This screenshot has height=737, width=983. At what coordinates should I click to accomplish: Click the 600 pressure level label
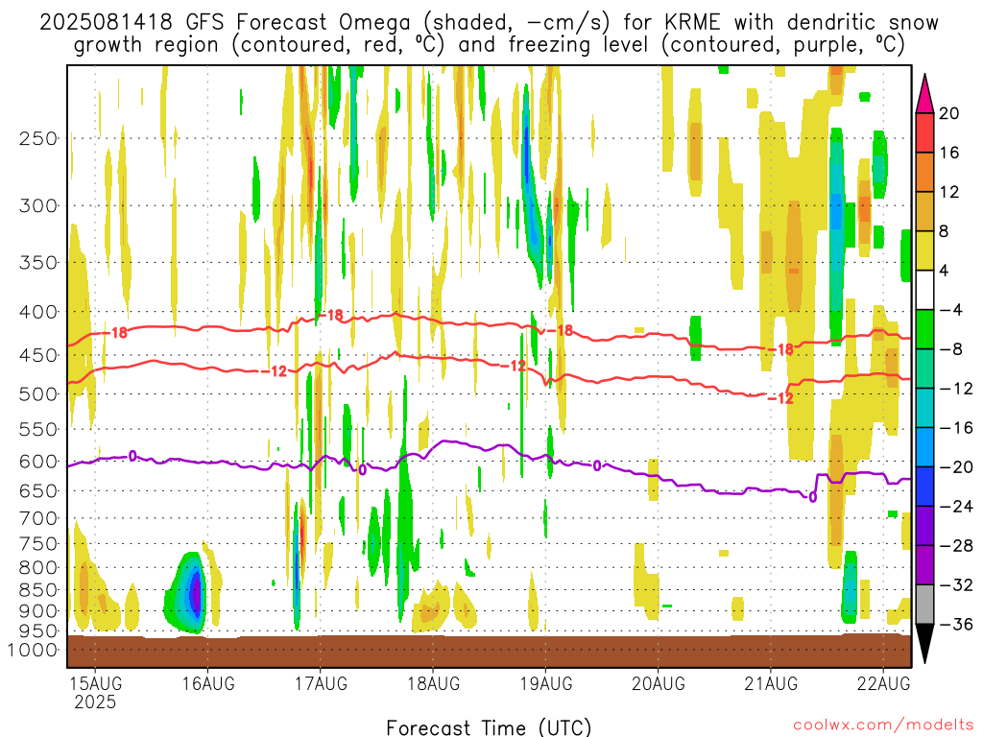point(38,462)
